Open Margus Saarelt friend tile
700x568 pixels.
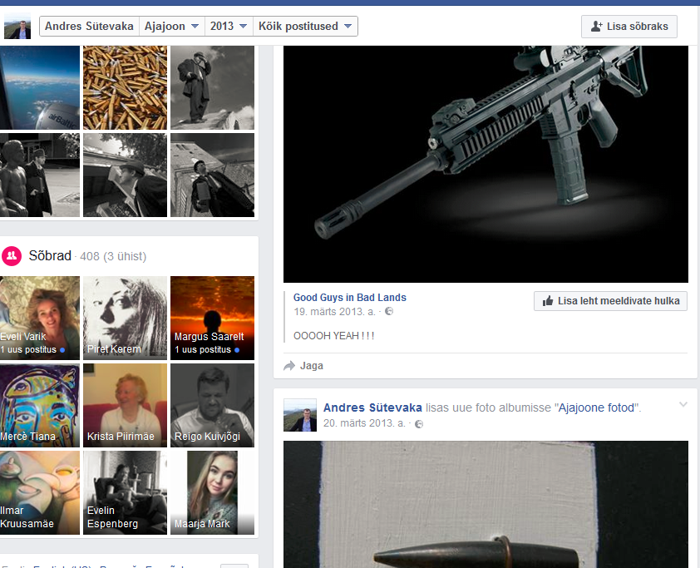tap(213, 318)
